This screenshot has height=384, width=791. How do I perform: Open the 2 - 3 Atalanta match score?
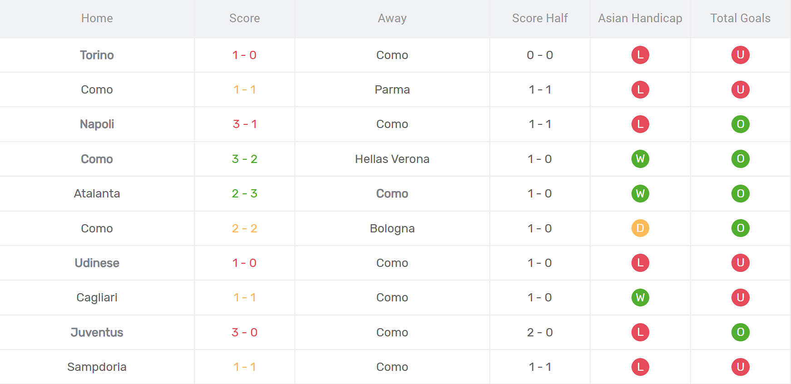[244, 193]
